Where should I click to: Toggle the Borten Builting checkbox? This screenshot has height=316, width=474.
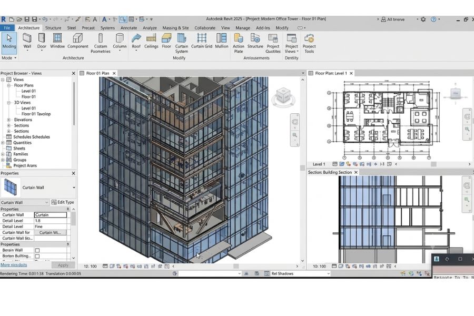click(37, 256)
